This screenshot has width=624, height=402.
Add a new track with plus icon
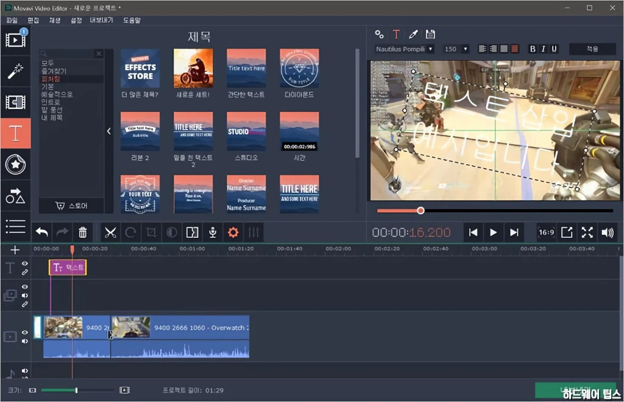[15, 250]
